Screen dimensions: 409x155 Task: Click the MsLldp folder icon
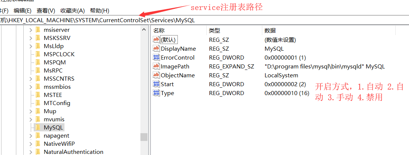click(x=37, y=46)
